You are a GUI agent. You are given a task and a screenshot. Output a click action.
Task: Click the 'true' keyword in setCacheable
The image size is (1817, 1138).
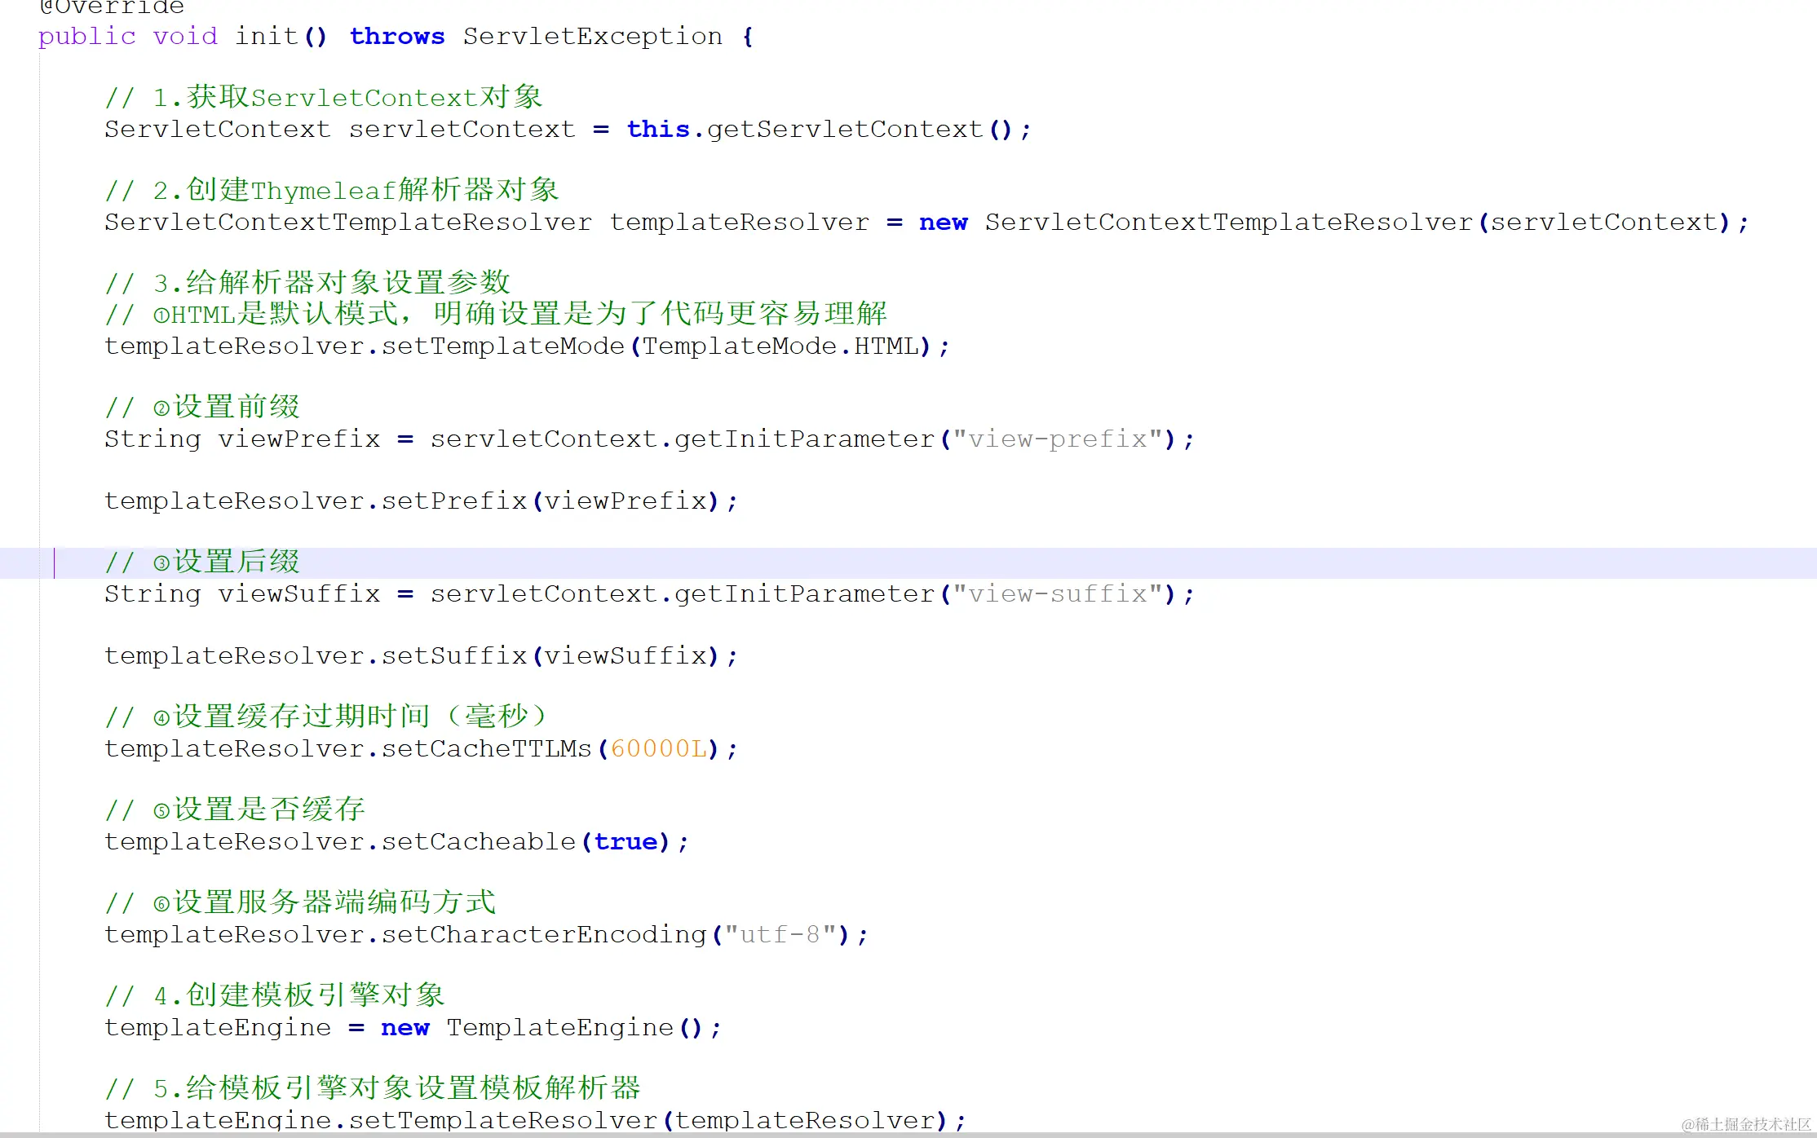click(x=626, y=842)
